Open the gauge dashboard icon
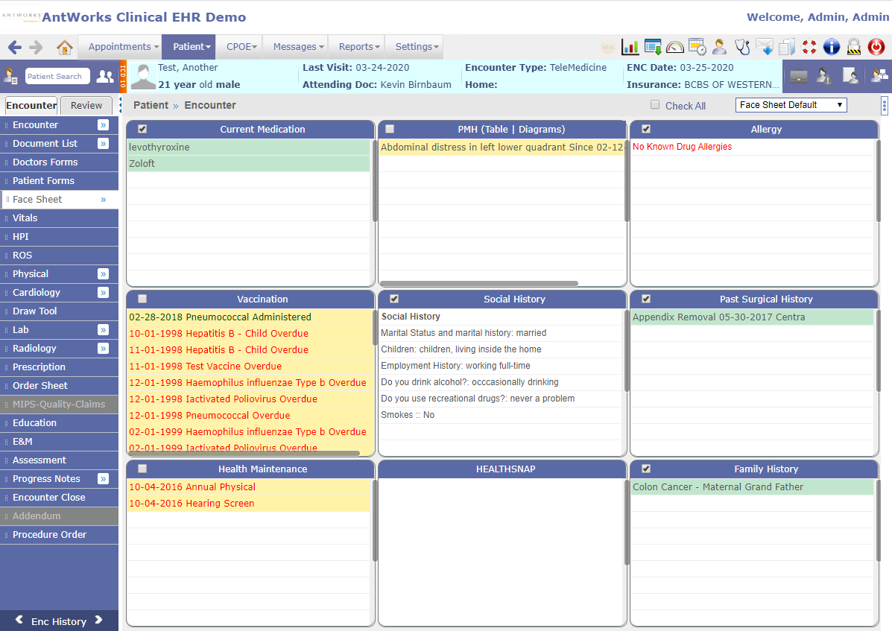Image resolution: width=892 pixels, height=631 pixels. tap(674, 47)
